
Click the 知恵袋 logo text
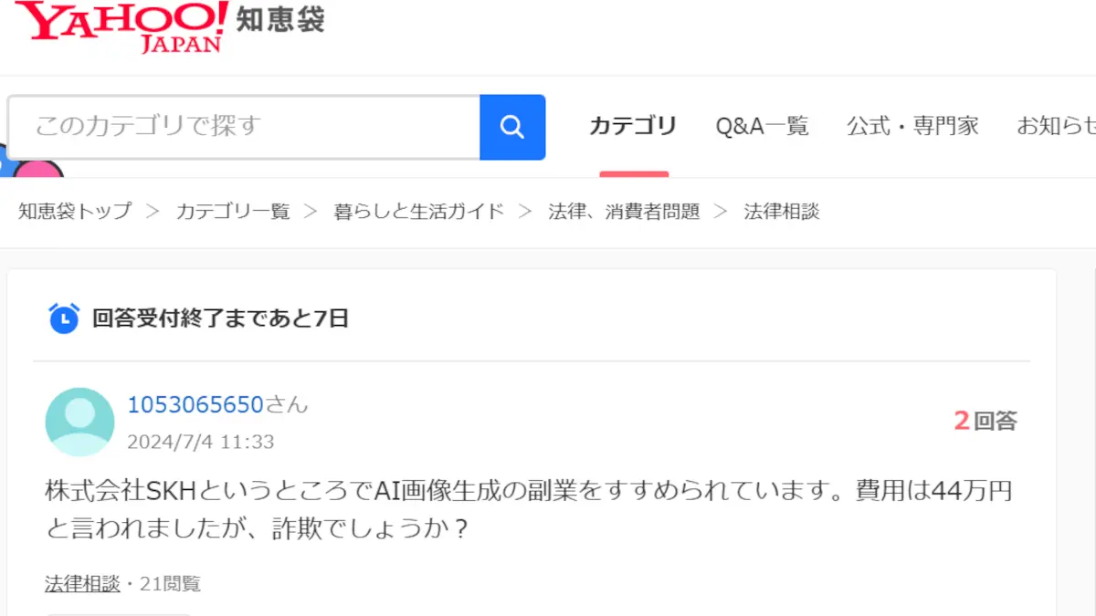click(x=280, y=19)
